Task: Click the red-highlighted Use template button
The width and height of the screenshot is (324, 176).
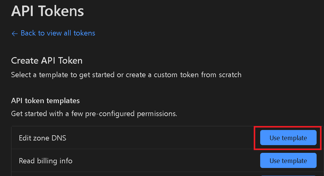Action: coord(288,138)
